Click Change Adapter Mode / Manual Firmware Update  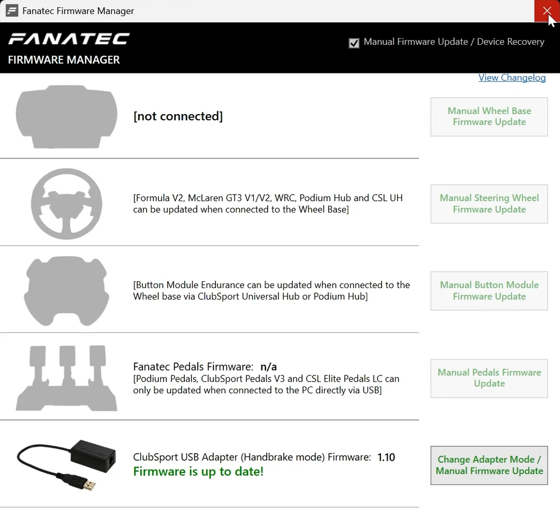point(489,465)
